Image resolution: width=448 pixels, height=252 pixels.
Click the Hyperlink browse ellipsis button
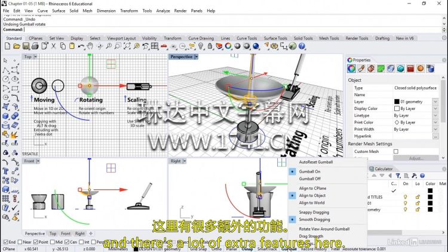pos(435,136)
